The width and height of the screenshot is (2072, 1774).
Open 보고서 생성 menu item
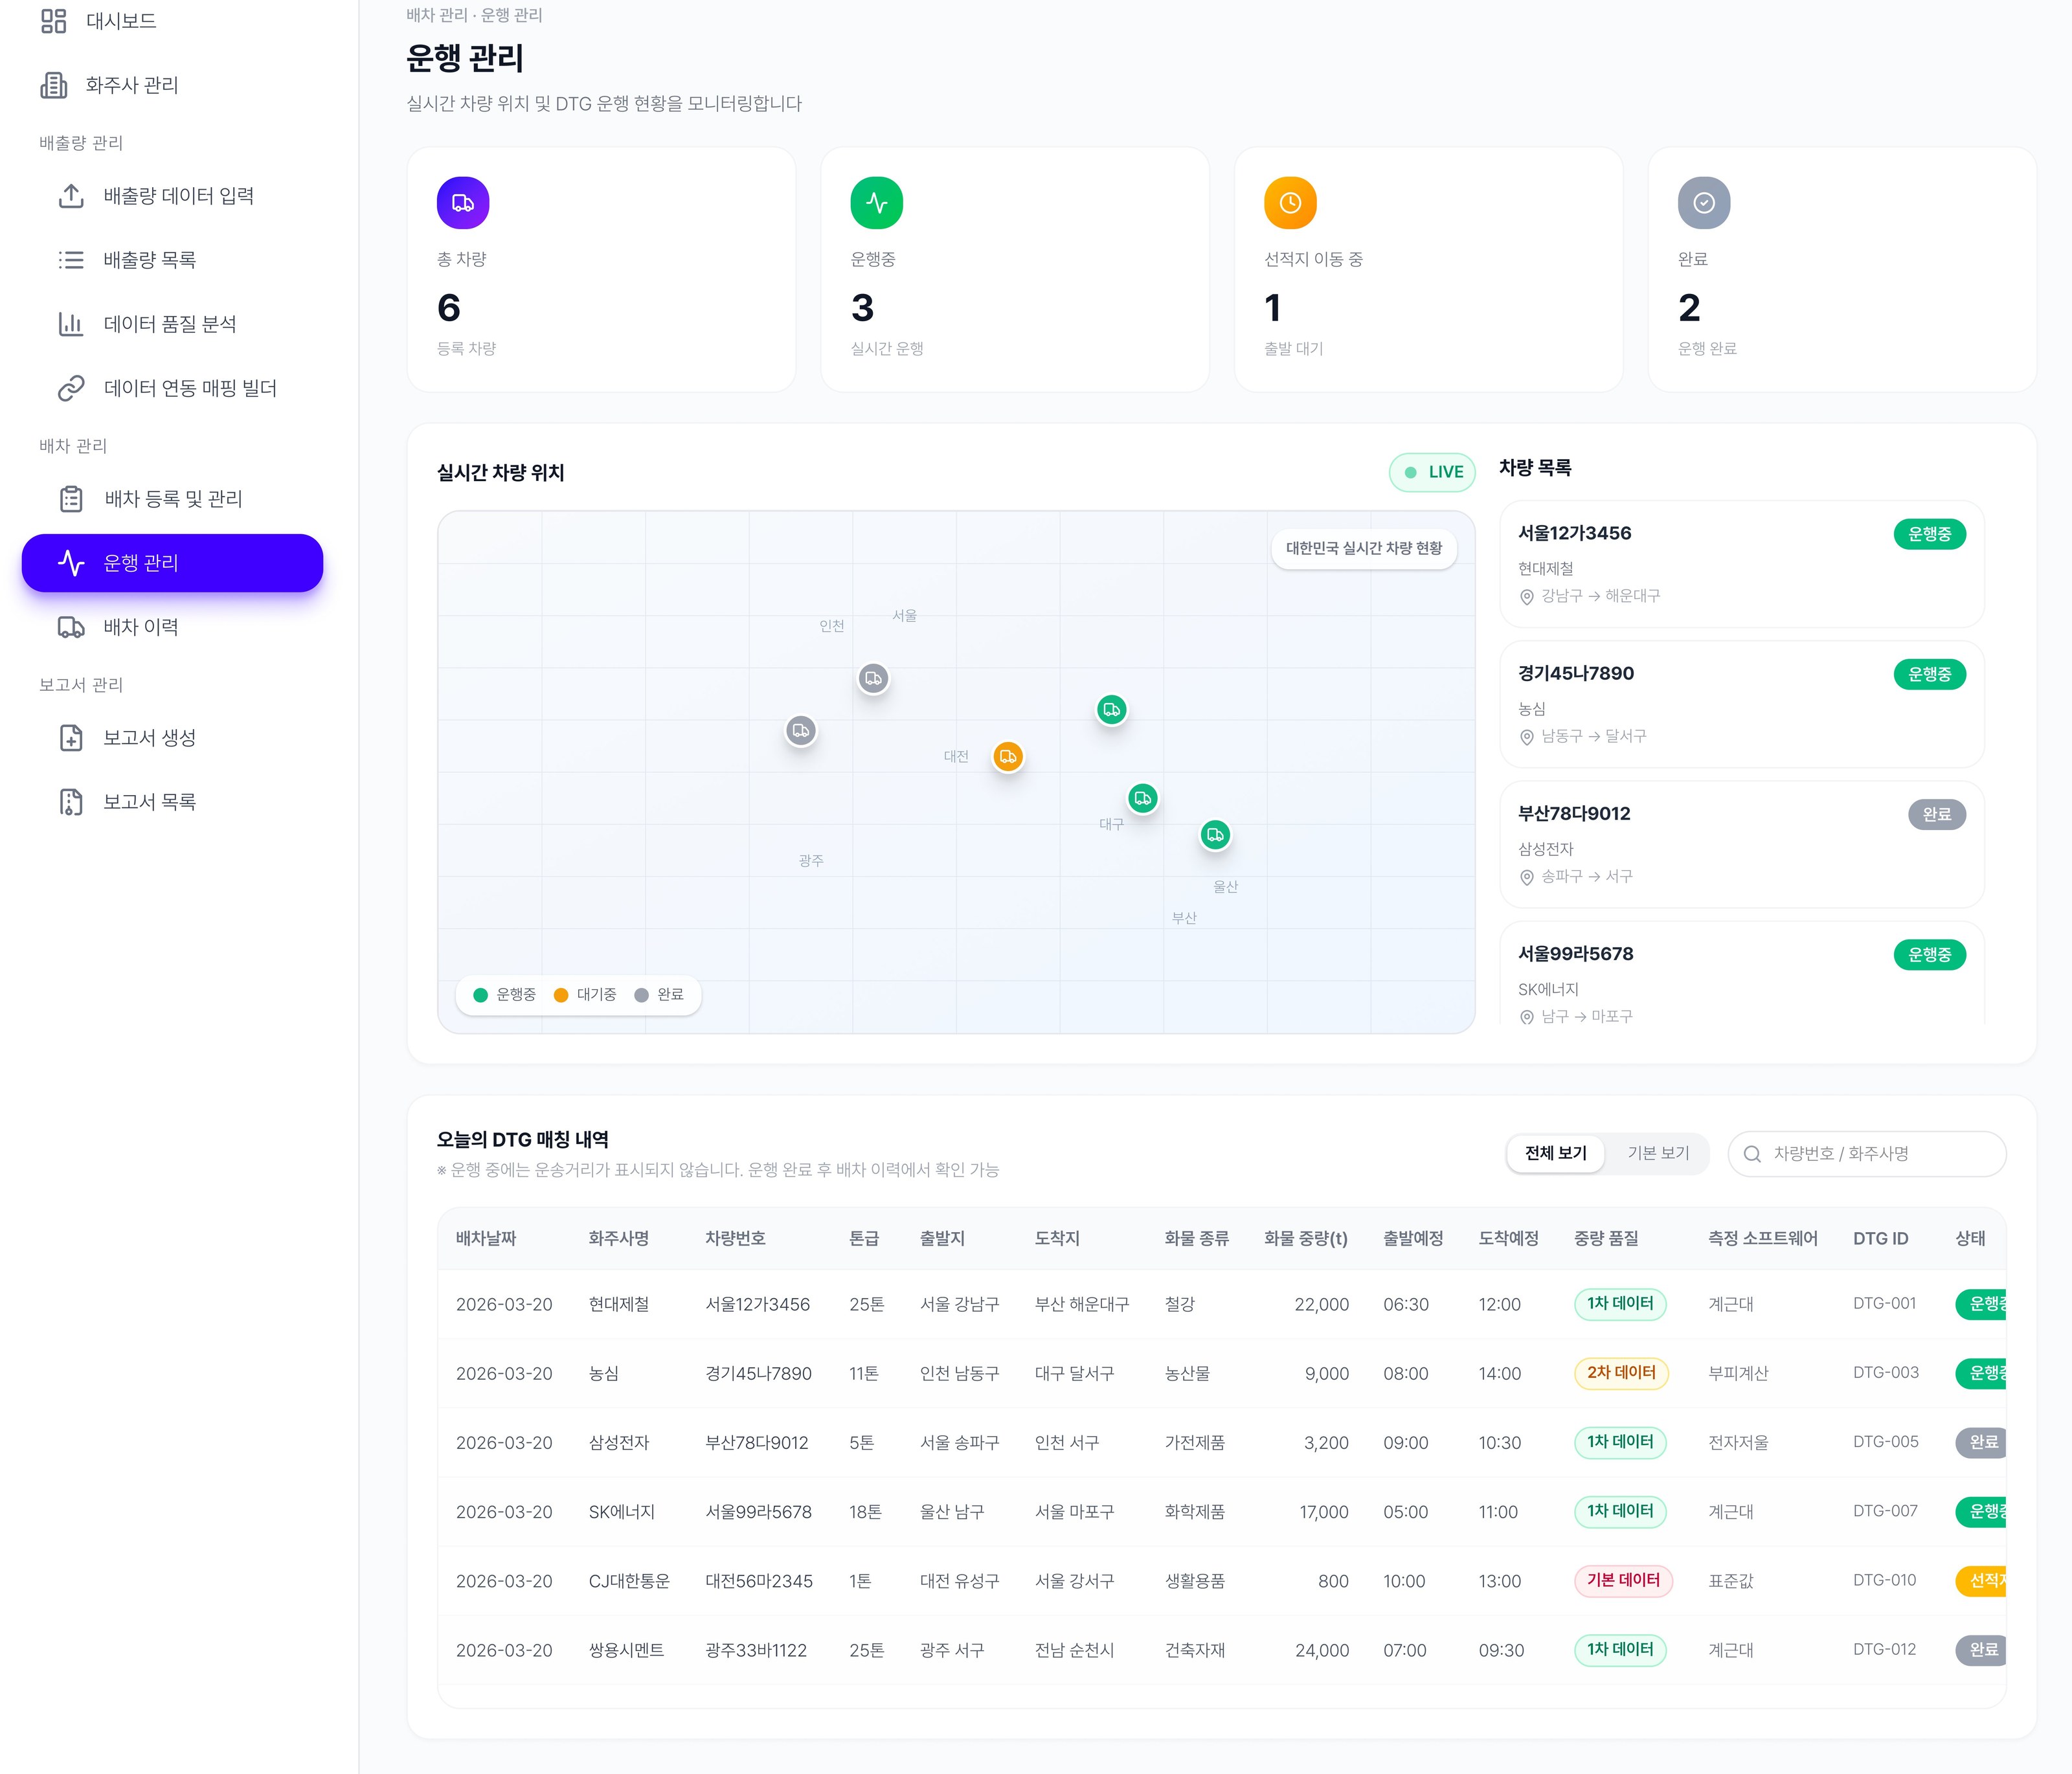172,738
